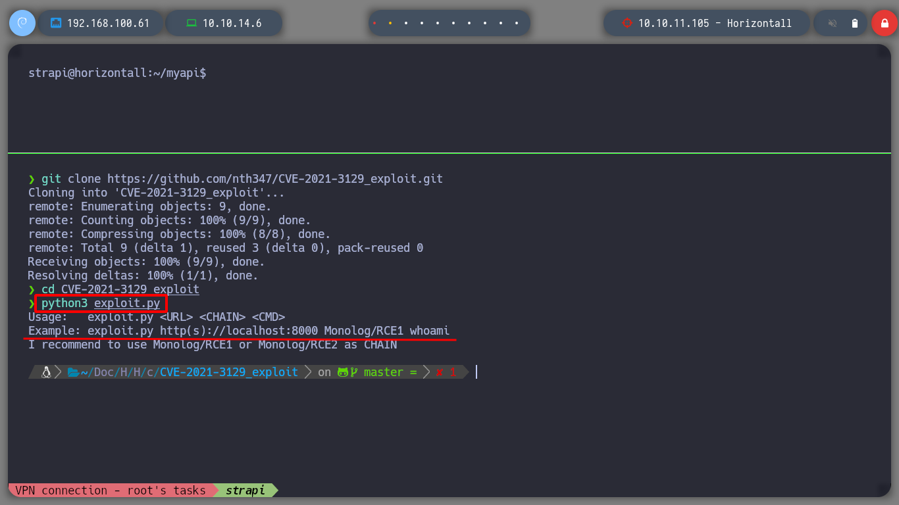The width and height of the screenshot is (899, 505).
Task: Click the battery status icon
Action: click(x=855, y=23)
